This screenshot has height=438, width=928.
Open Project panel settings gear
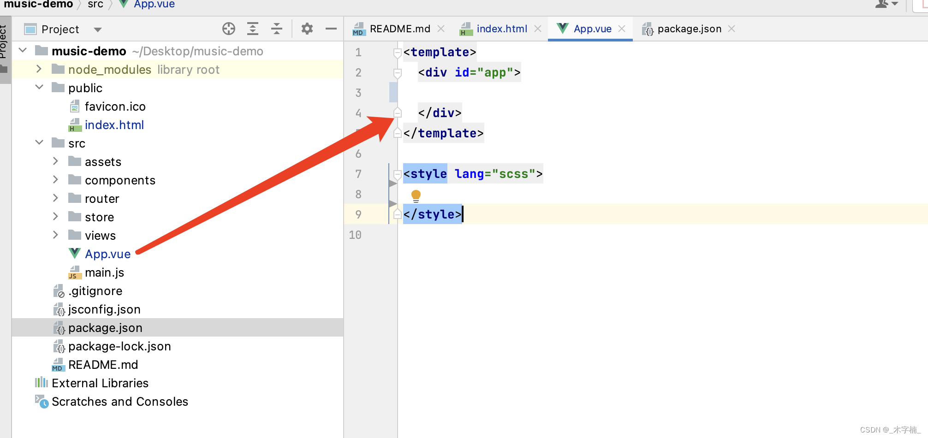(307, 29)
